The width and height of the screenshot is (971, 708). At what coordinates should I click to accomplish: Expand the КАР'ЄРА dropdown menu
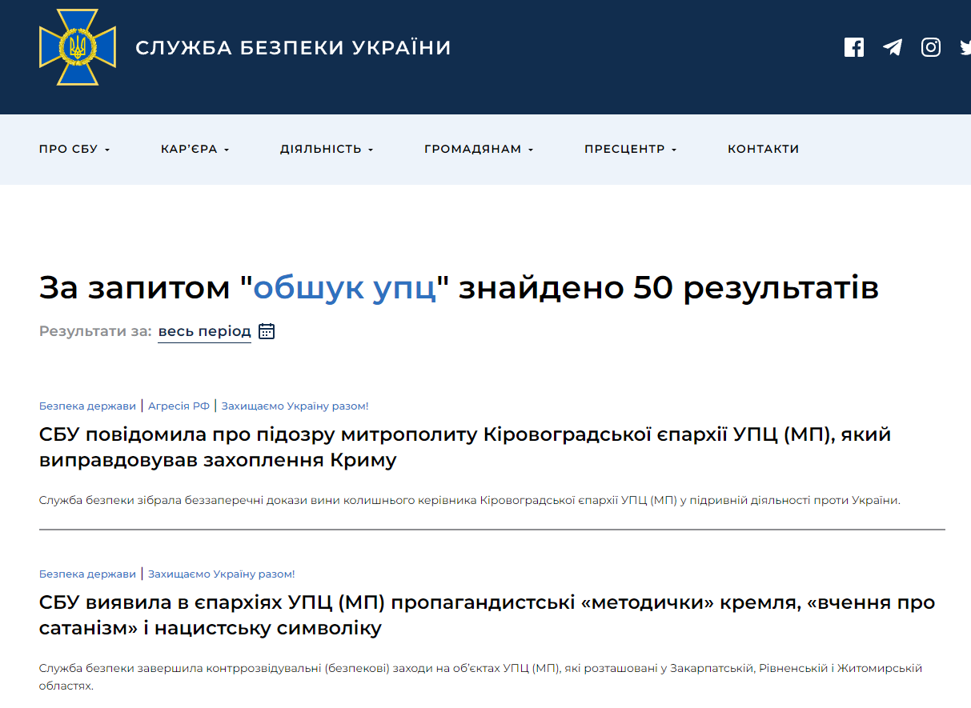(x=195, y=149)
